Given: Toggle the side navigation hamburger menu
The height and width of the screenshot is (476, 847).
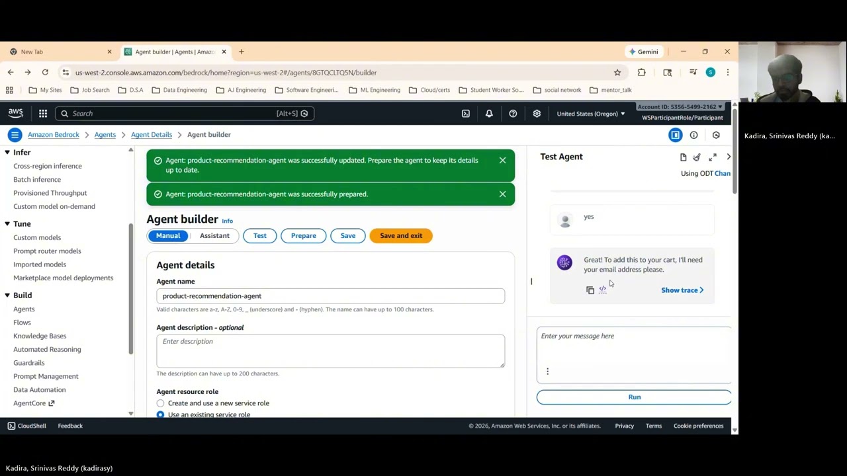Looking at the screenshot, I should (15, 135).
